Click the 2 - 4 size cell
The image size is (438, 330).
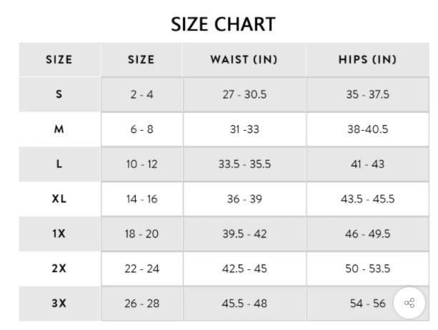[141, 94]
